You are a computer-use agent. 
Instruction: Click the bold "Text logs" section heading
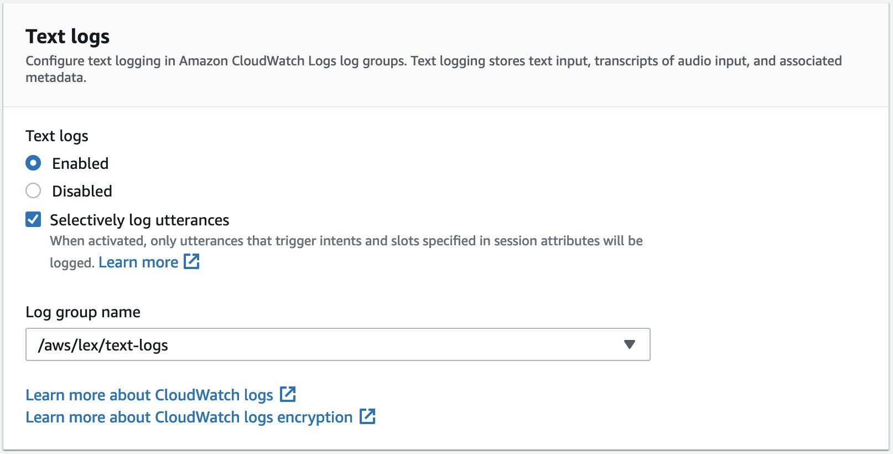point(68,37)
